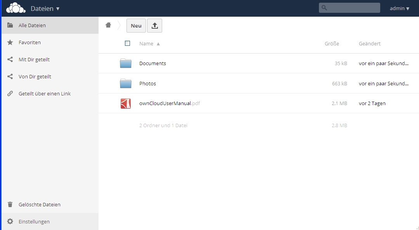Sort by Name column header
Screen dimensions: 419x230
point(146,43)
